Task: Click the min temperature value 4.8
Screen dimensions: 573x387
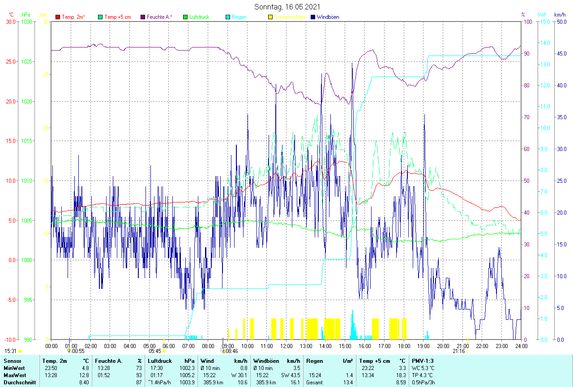Action: point(86,368)
